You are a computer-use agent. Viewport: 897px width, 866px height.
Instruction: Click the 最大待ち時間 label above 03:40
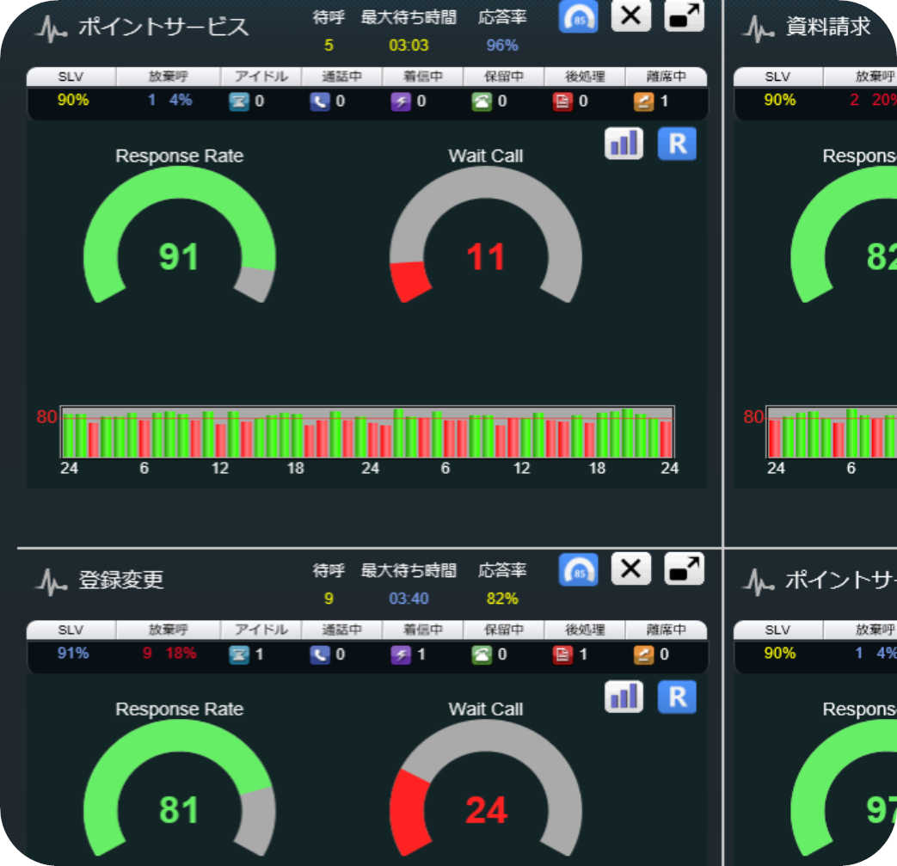(409, 571)
